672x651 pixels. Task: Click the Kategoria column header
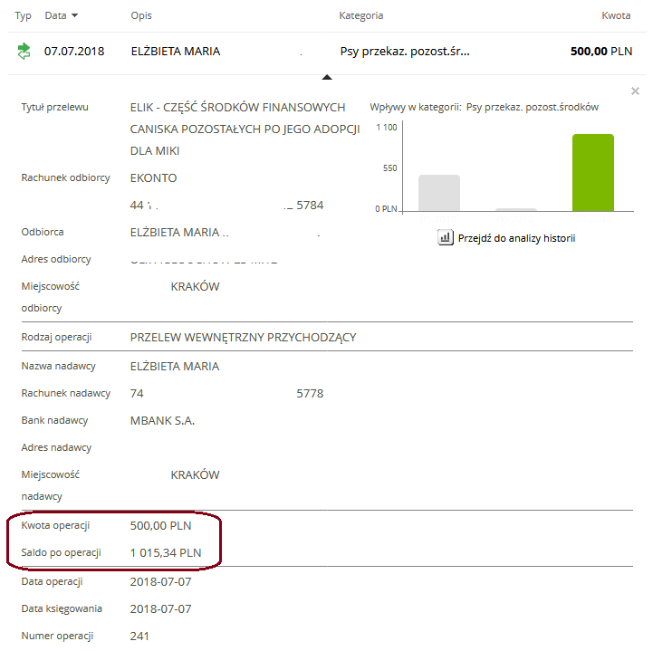[x=361, y=15]
